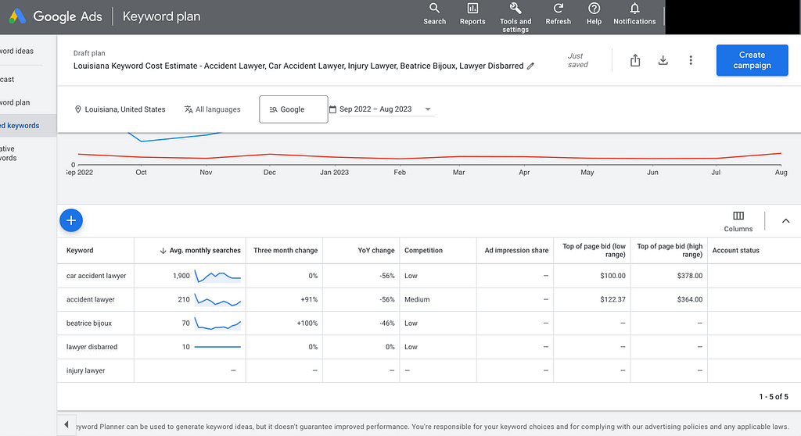The height and width of the screenshot is (436, 801).
Task: Open the Help menu
Action: point(594,14)
